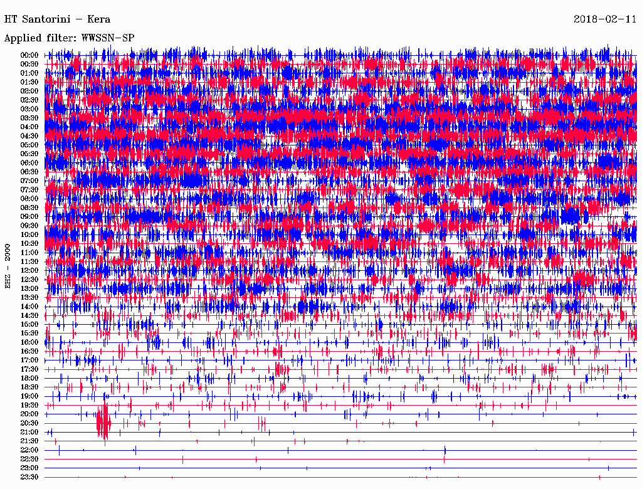This screenshot has height=489, width=642.
Task: Select the 15:30 time label
Action: click(29, 334)
